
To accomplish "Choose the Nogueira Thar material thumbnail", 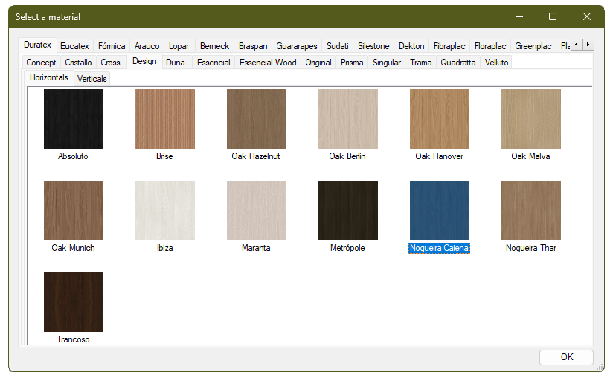I will [531, 211].
